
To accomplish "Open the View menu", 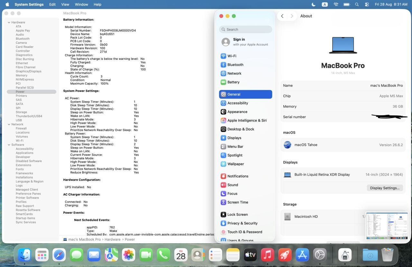I will coord(65,4).
